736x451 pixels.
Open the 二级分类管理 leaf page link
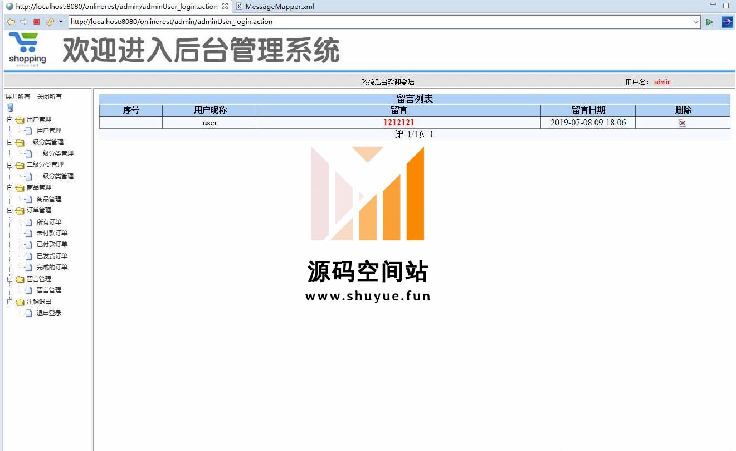55,176
